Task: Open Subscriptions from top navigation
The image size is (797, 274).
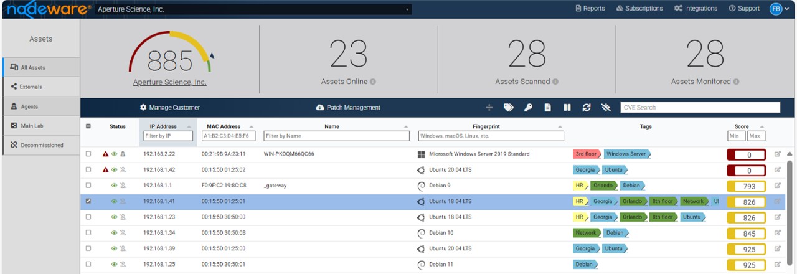Action: tap(639, 9)
